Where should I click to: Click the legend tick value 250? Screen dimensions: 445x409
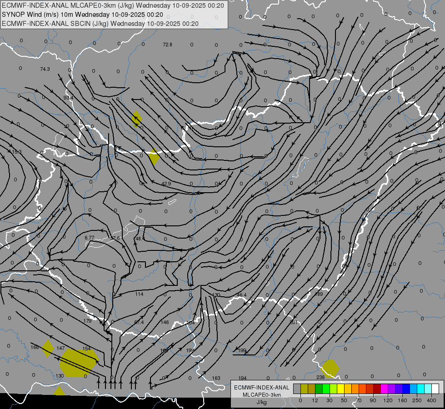(x=417, y=400)
